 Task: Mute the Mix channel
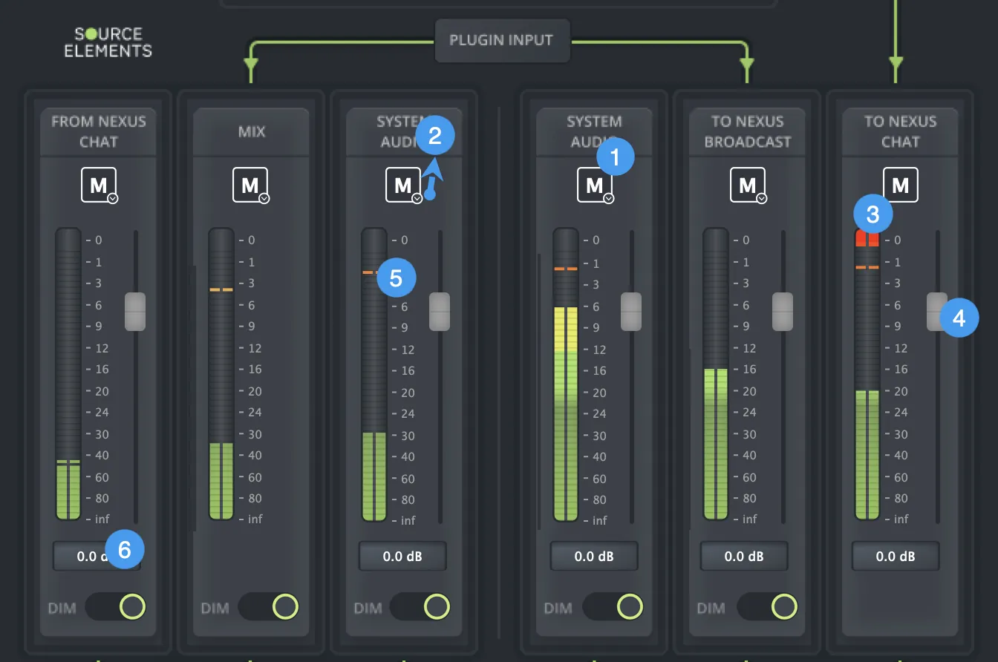coord(250,185)
